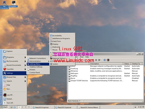Open the Eingabe desktop shortcut
145x109 pixels.
coord(13,4)
